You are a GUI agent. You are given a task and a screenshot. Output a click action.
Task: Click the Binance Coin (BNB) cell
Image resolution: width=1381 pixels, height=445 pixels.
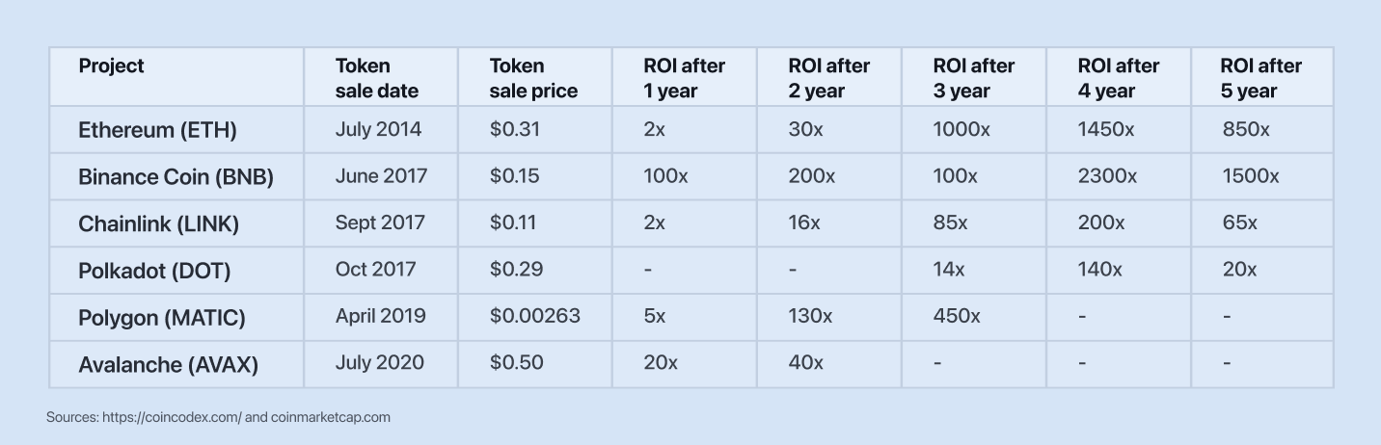176,177
